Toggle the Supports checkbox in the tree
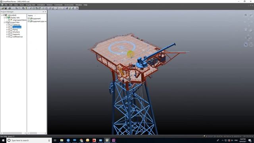 tap(9, 34)
